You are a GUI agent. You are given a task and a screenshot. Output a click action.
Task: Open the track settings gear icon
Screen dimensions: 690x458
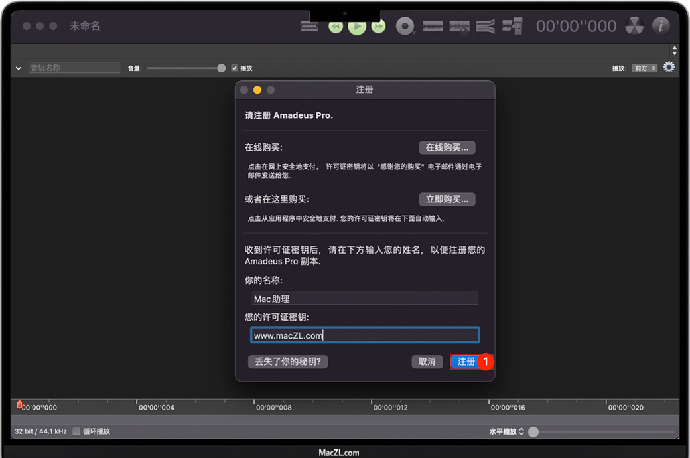[669, 68]
